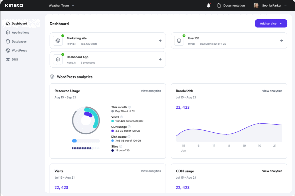The image size is (295, 196).
Task: Select Dashboard in the sidebar menu
Action: [x=19, y=23]
